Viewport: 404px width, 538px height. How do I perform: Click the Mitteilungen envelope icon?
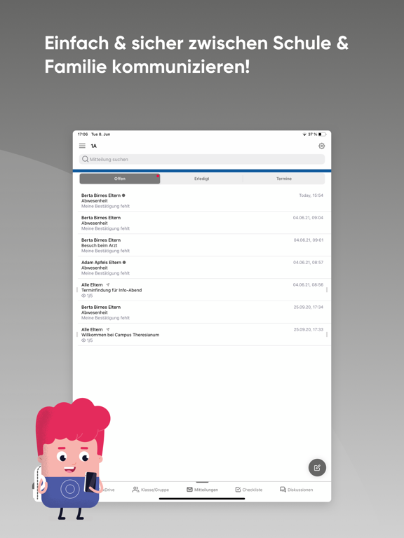189,489
